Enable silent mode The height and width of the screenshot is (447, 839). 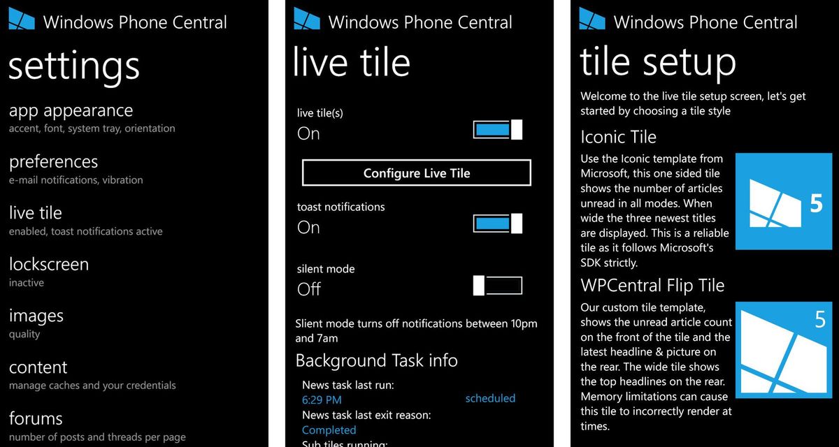click(x=498, y=285)
